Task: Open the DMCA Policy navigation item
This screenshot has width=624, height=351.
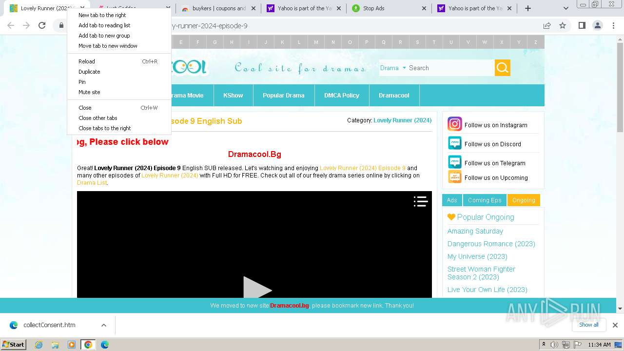Action: point(342,95)
